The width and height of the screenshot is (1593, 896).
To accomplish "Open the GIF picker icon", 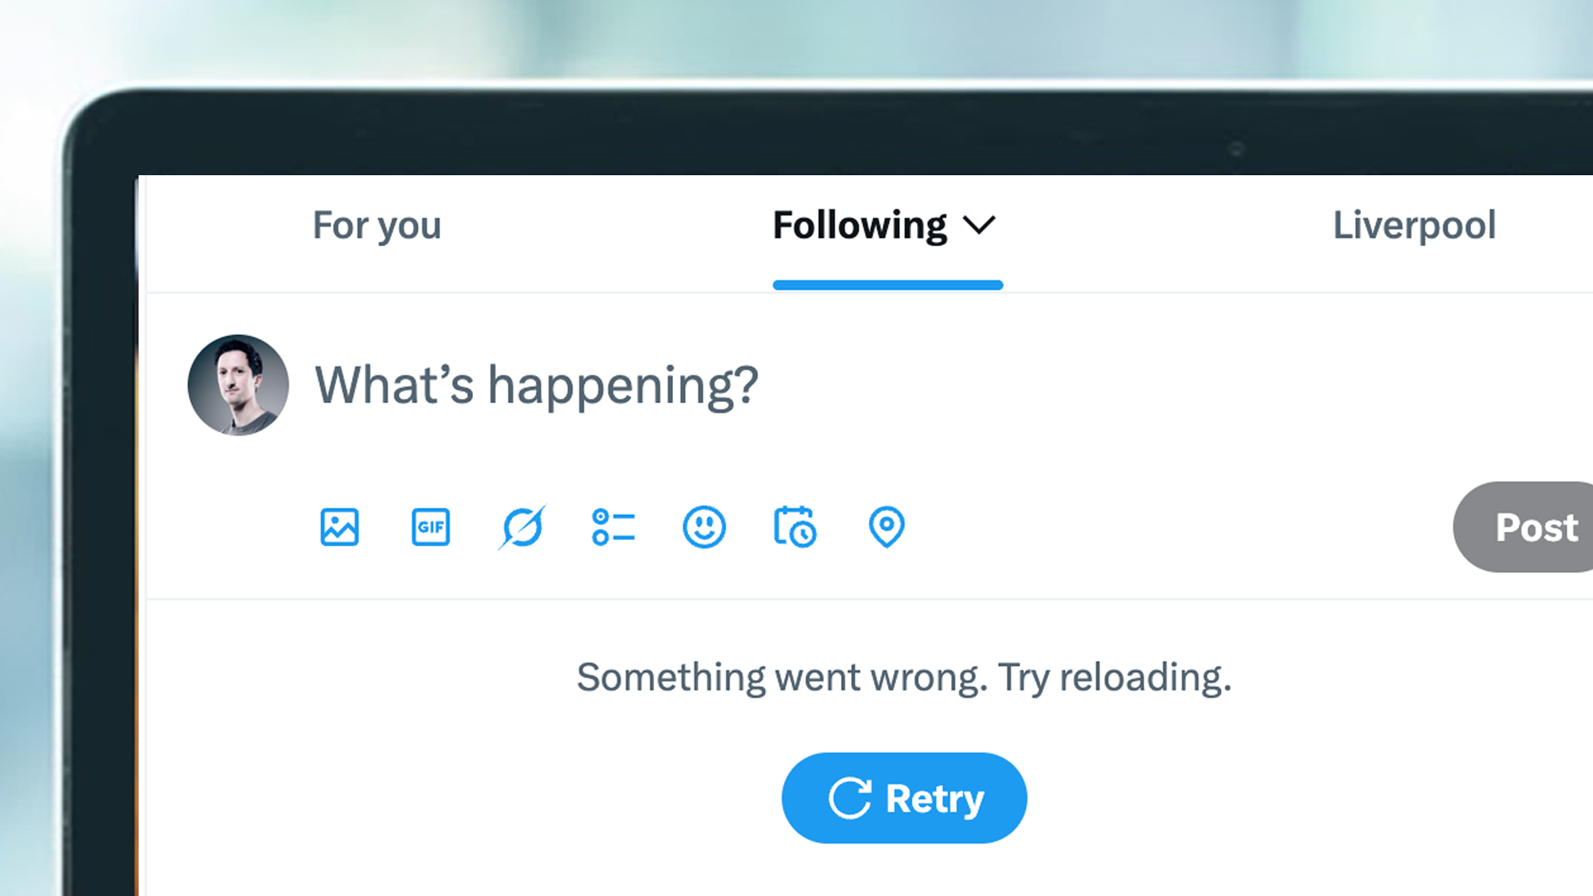I will coord(430,526).
